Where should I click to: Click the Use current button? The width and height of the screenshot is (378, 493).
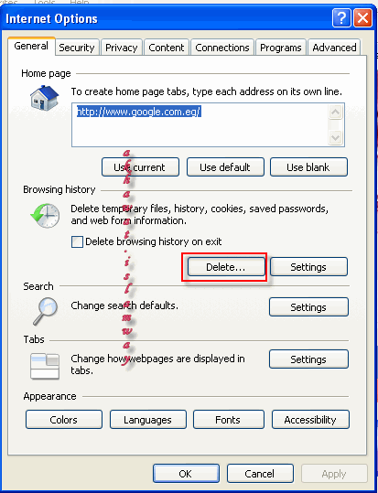[140, 167]
